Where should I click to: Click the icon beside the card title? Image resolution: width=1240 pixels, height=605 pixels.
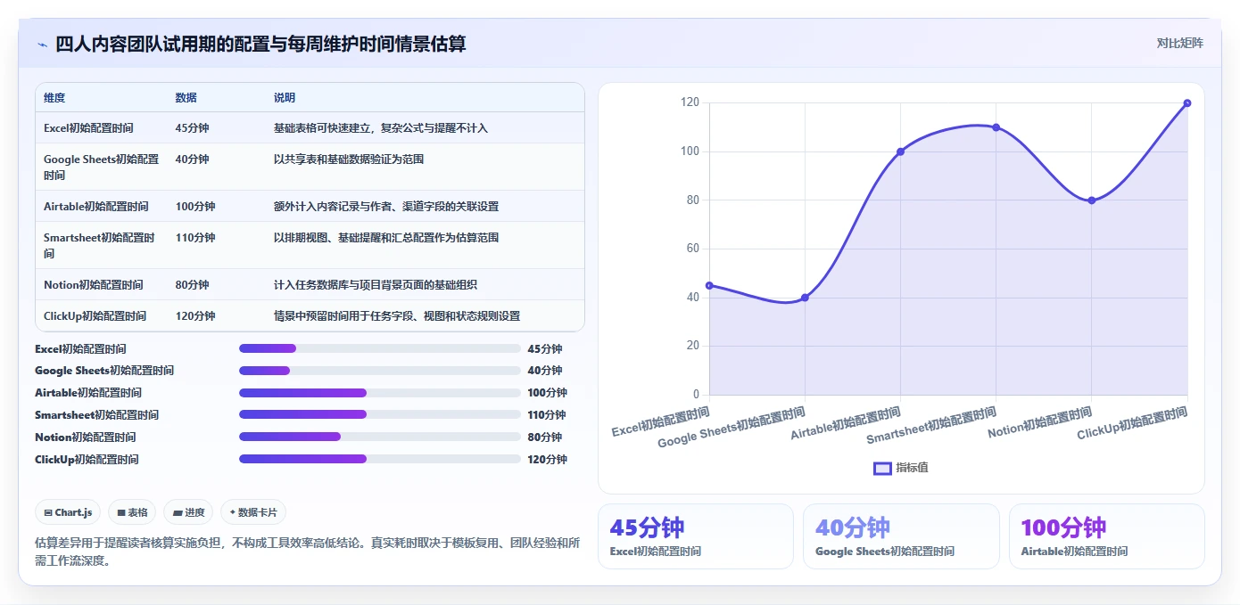[x=43, y=45]
